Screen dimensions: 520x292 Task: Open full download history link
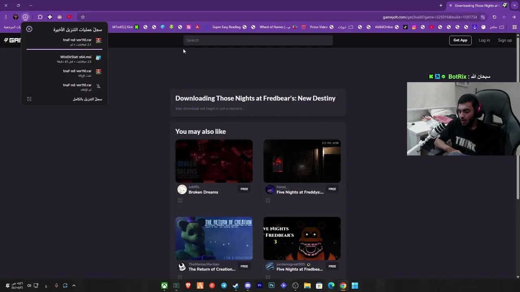coord(87,99)
